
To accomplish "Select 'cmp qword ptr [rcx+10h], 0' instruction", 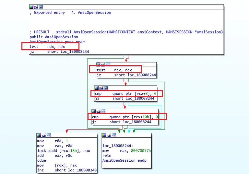I will tap(125, 117).
